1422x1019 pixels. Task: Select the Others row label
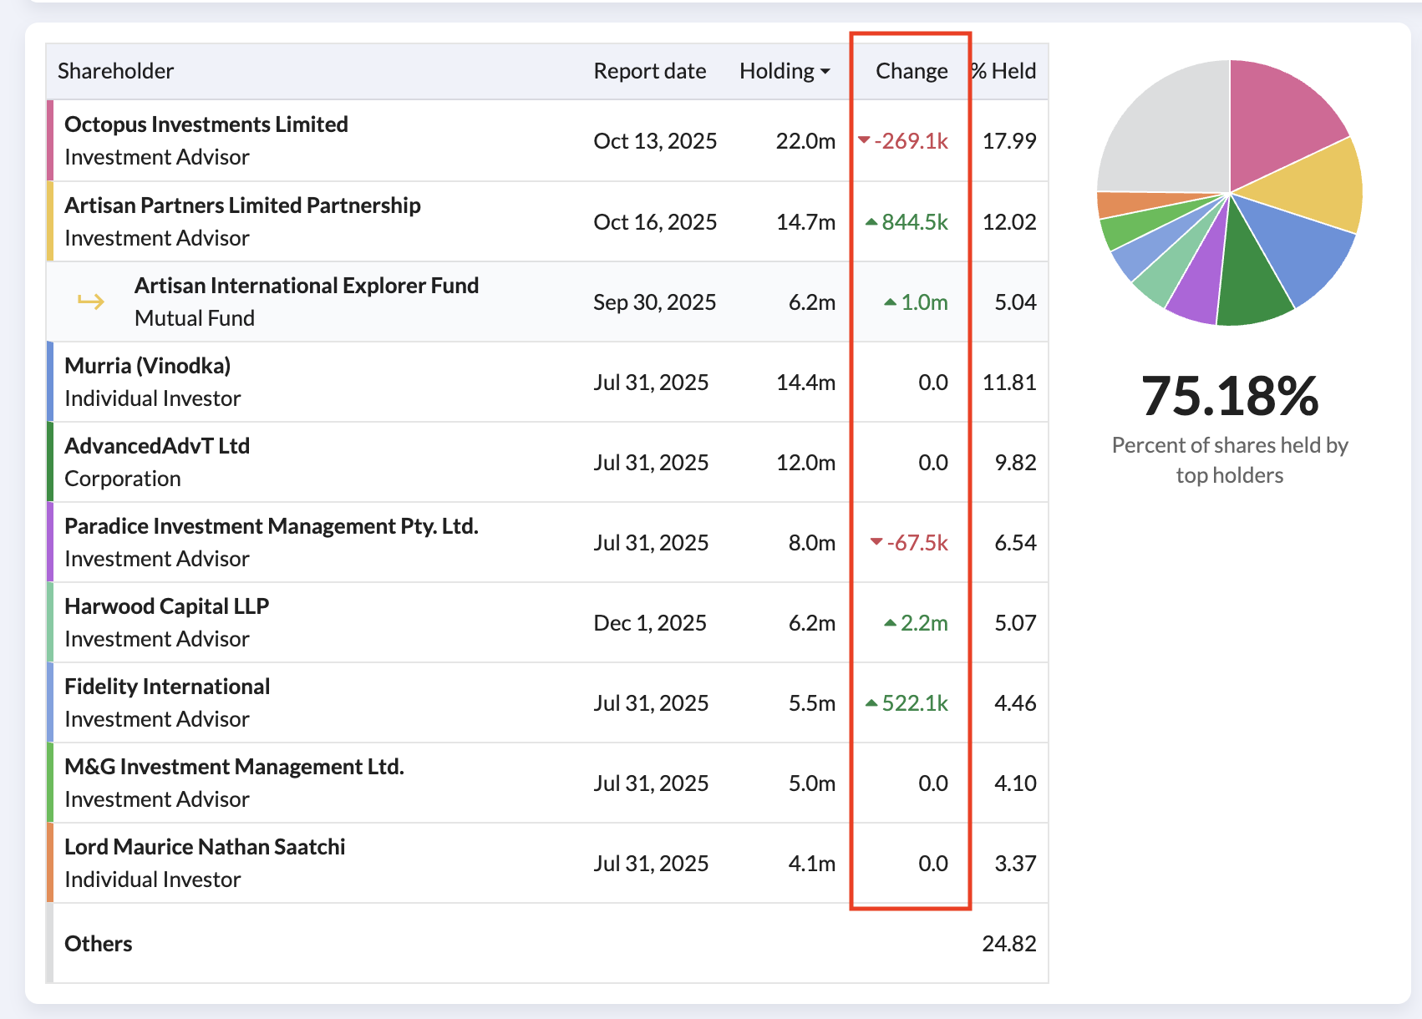click(x=98, y=944)
